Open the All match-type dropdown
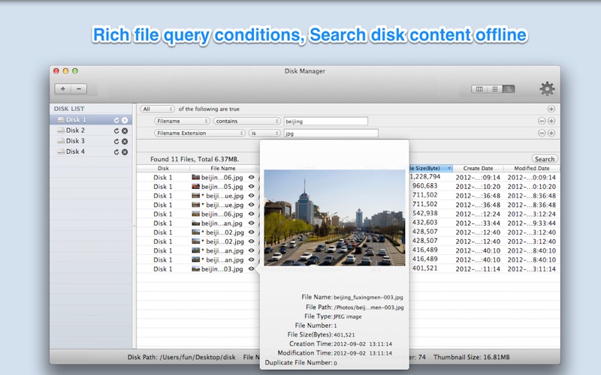 coord(157,109)
